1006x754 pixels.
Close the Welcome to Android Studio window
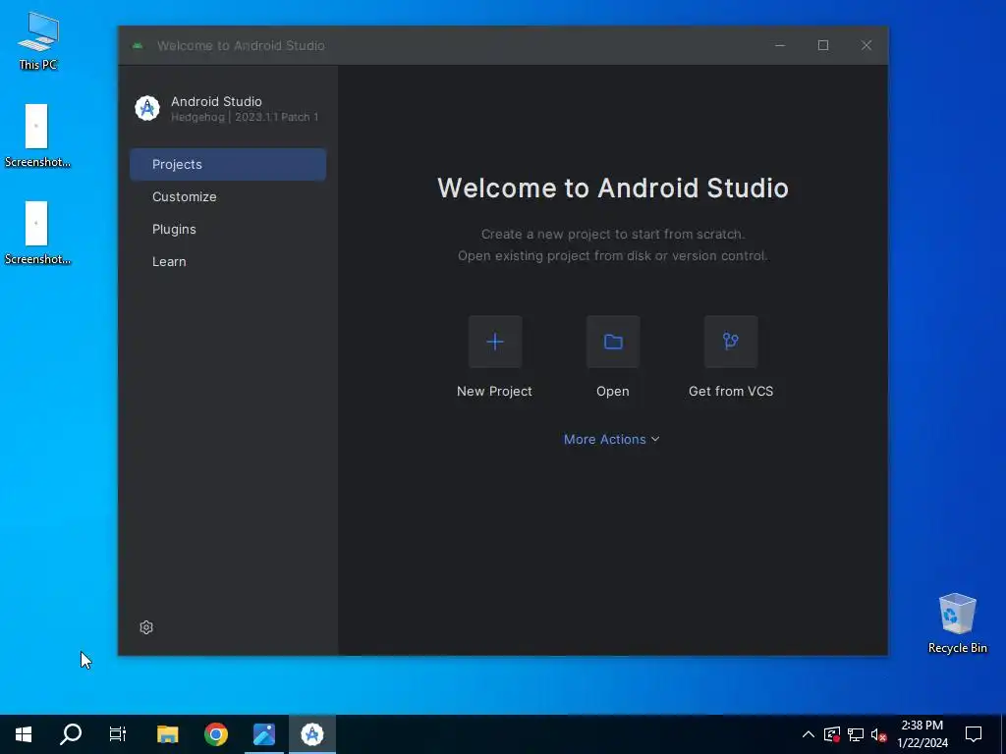coord(866,45)
